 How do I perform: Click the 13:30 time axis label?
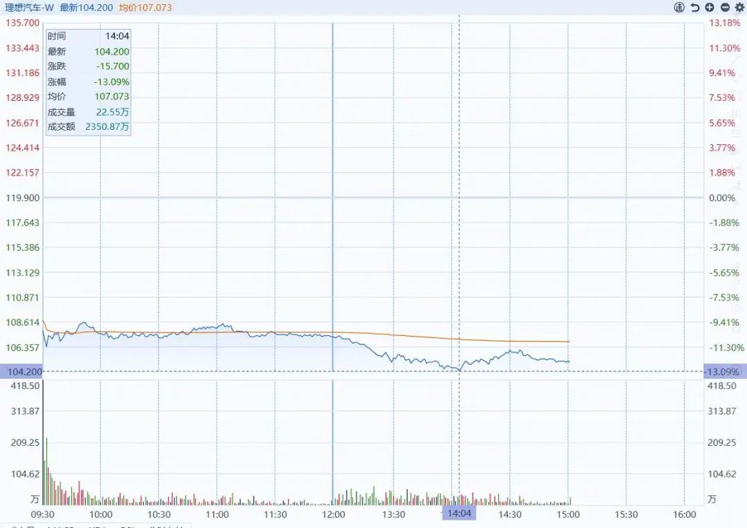[x=394, y=514]
